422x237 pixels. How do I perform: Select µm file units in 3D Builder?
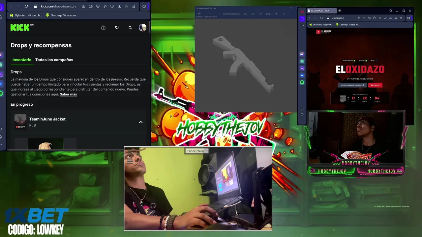coord(245,14)
